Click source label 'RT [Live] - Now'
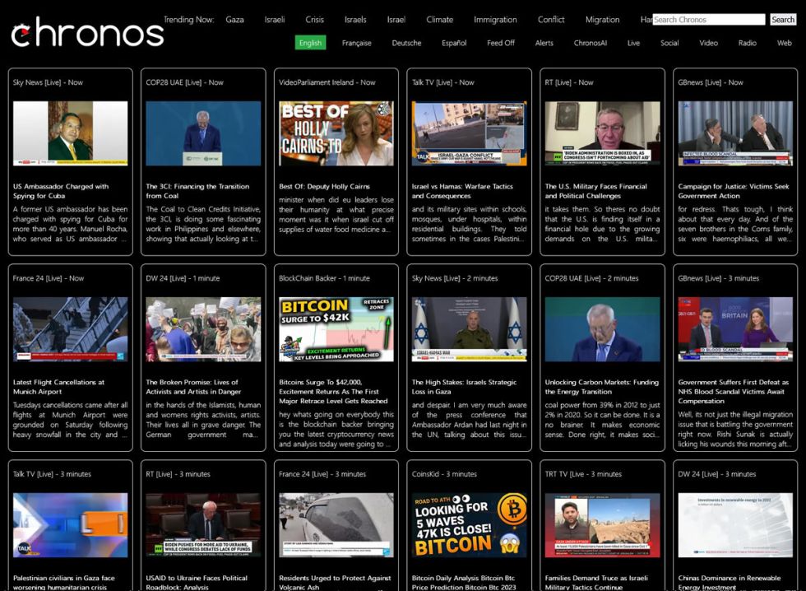Image resolution: width=806 pixels, height=591 pixels. pos(569,82)
